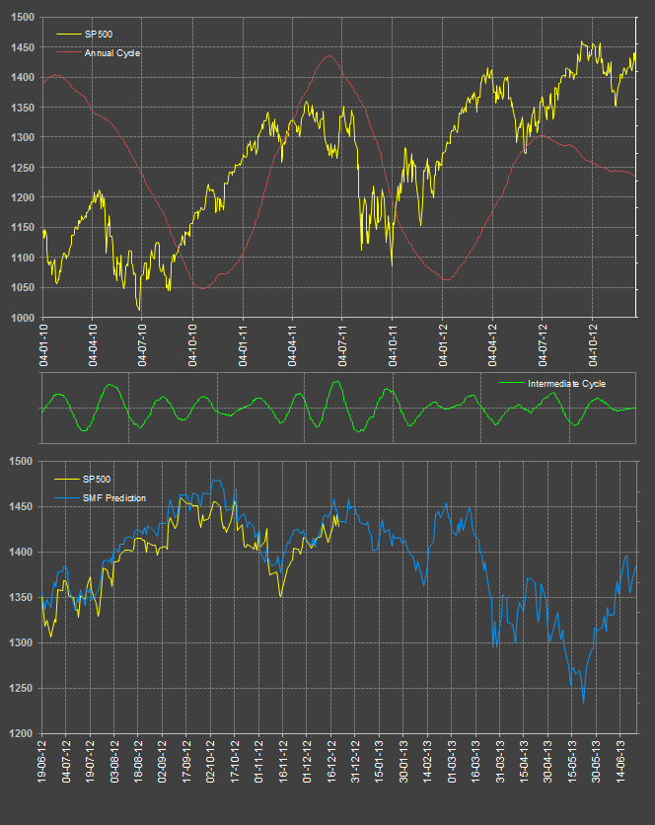Click the '04-10-10' date label
The height and width of the screenshot is (825, 655).
192,345
